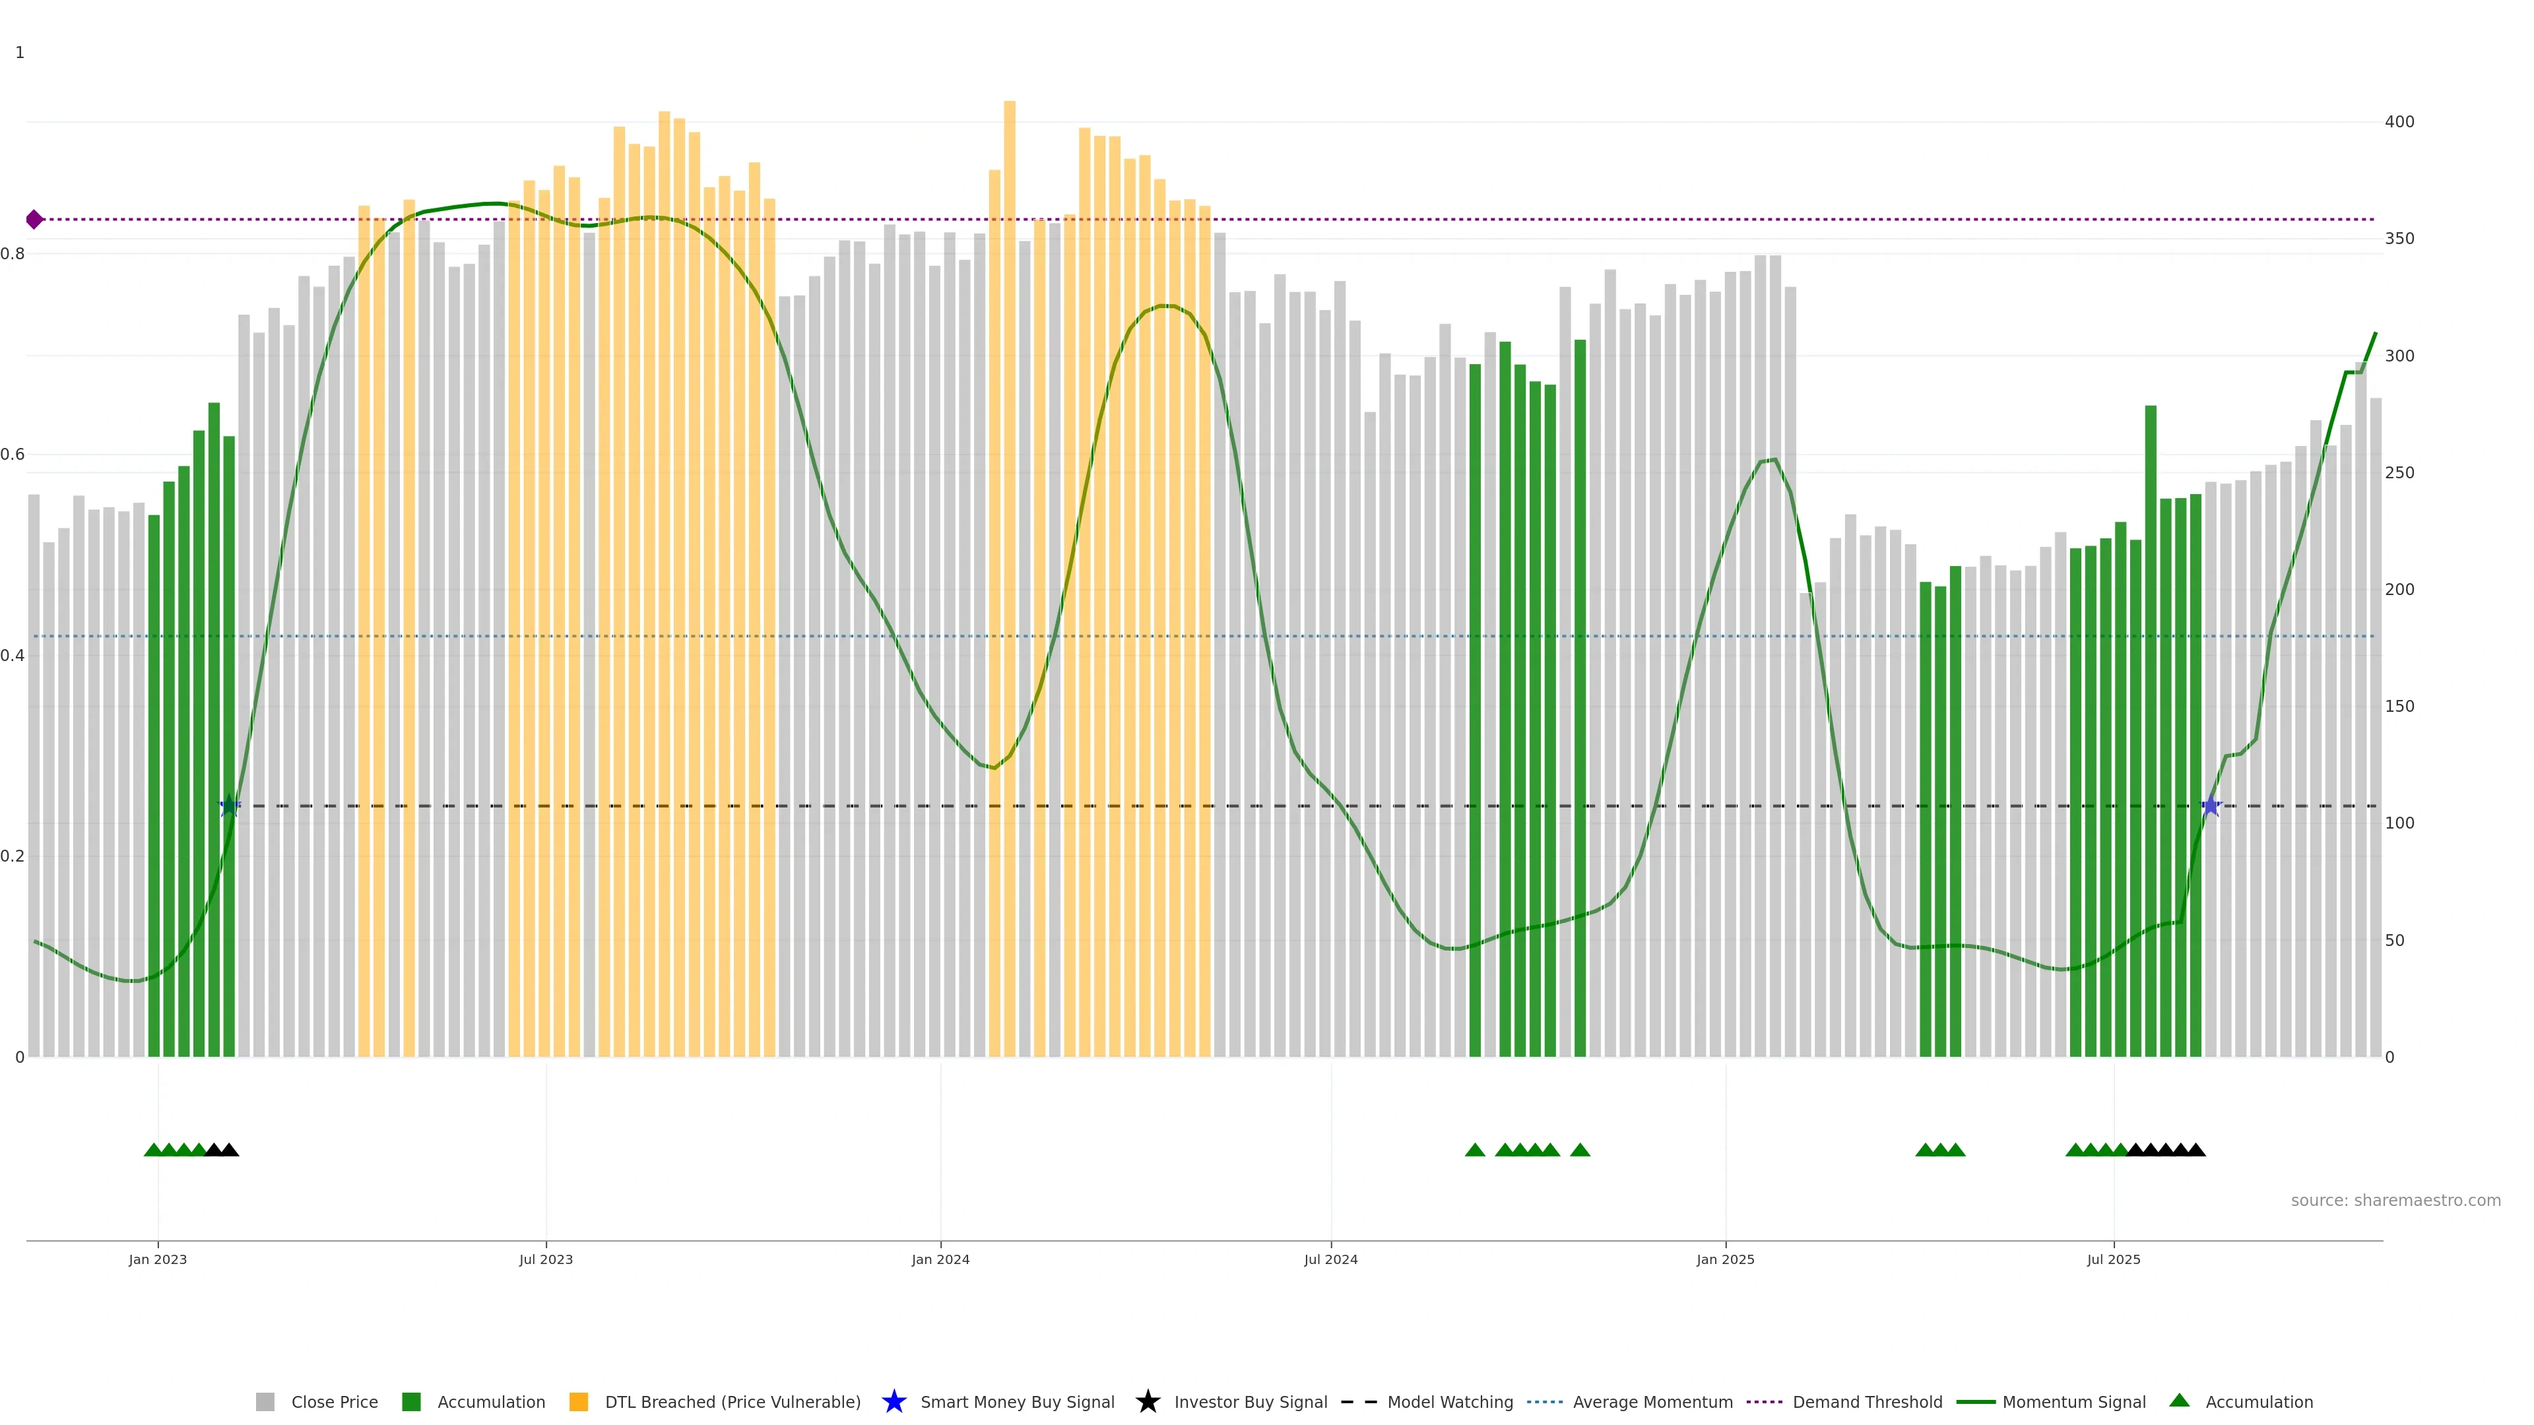2534x1425 pixels.
Task: Click the black Investor Buy Signal star in legend
Action: (x=1147, y=1401)
